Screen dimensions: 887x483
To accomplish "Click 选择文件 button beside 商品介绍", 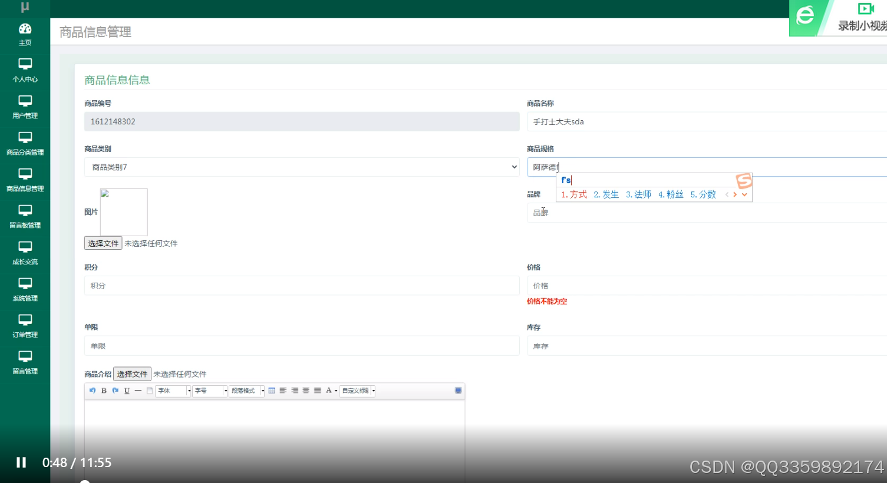I will click(132, 374).
